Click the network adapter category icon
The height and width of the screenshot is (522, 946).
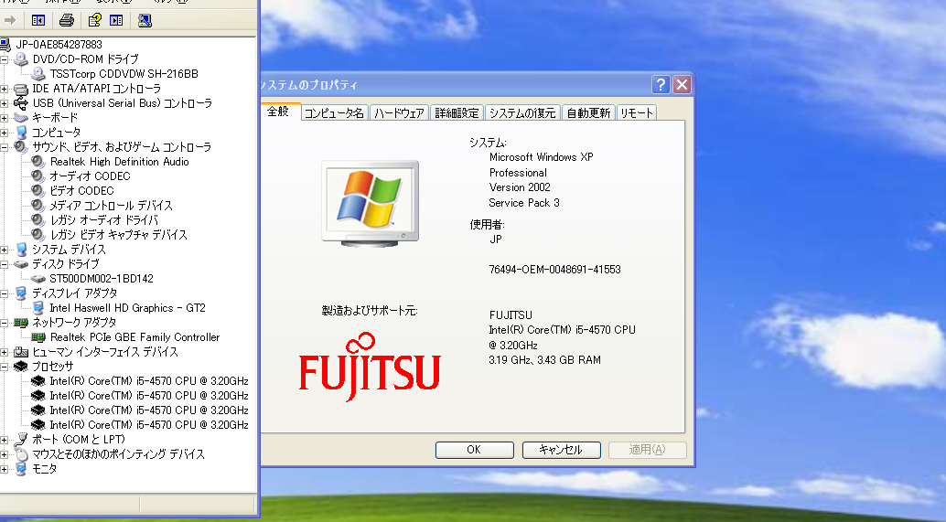(x=21, y=323)
